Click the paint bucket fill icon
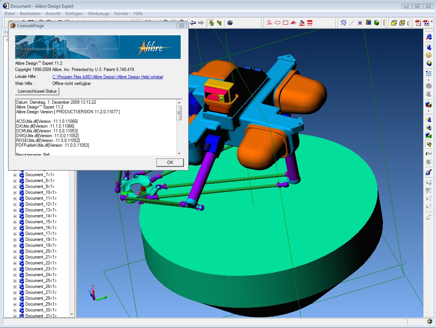This screenshot has height=328, width=436. (x=302, y=23)
